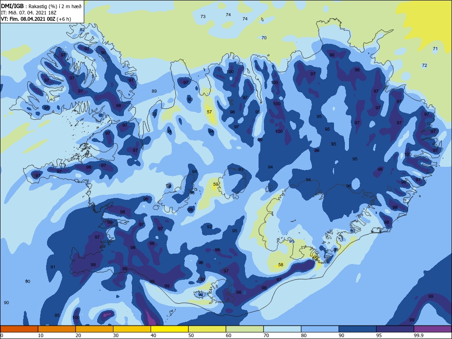Click the 40–50 bright yellow legend swatch
Screen dimensions: 452x339
tap(169, 329)
